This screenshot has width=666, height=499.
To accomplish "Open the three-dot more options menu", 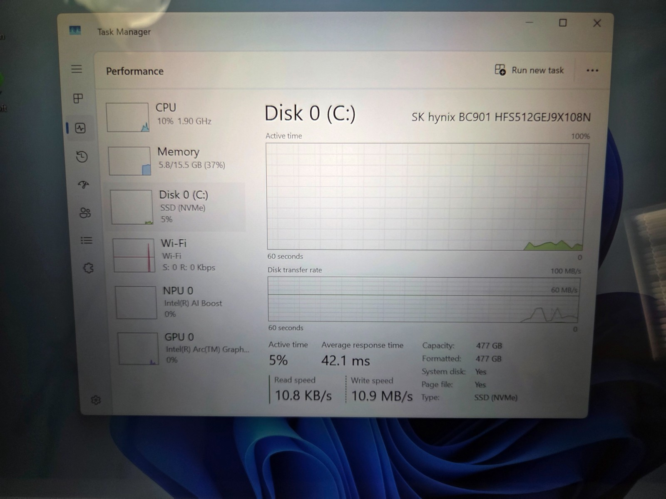I will tap(592, 71).
